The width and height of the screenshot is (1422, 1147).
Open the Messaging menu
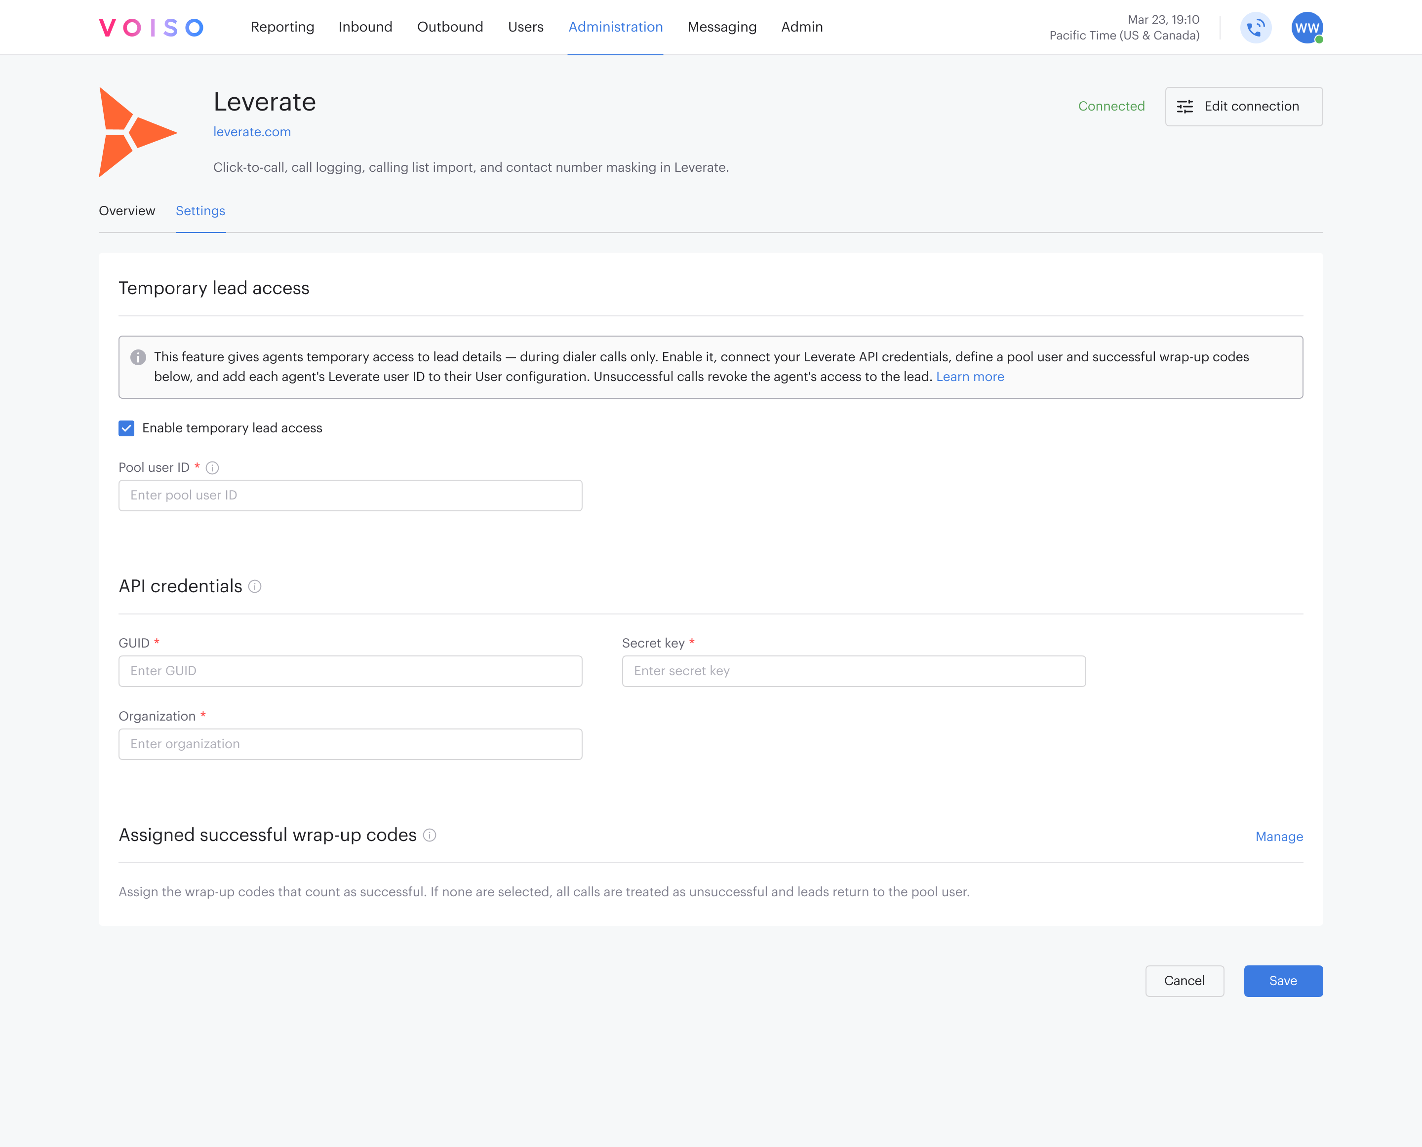[x=722, y=27]
